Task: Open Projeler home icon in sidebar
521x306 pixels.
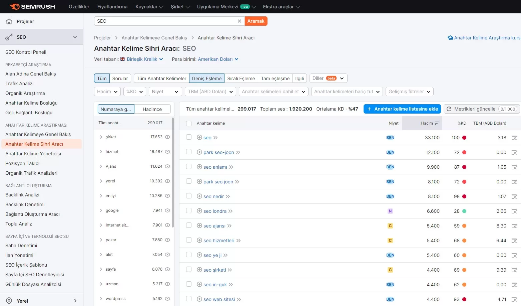Action: (x=9, y=21)
